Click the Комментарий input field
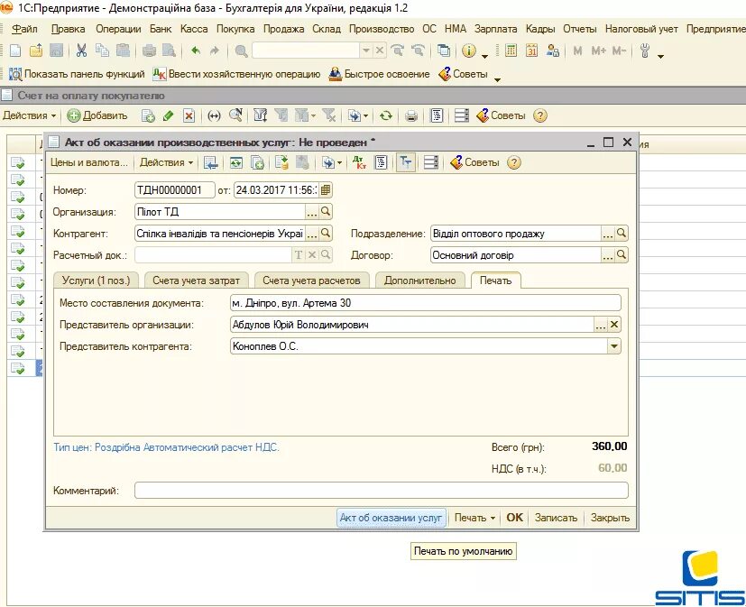The image size is (746, 607). tap(381, 491)
